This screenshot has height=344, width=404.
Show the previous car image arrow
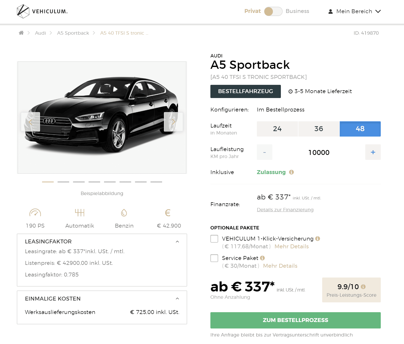30,122
